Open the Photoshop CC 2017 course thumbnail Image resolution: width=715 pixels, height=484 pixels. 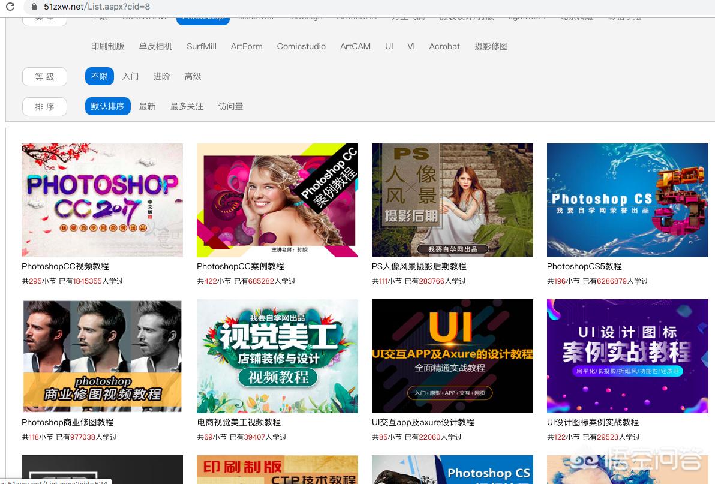(x=102, y=200)
